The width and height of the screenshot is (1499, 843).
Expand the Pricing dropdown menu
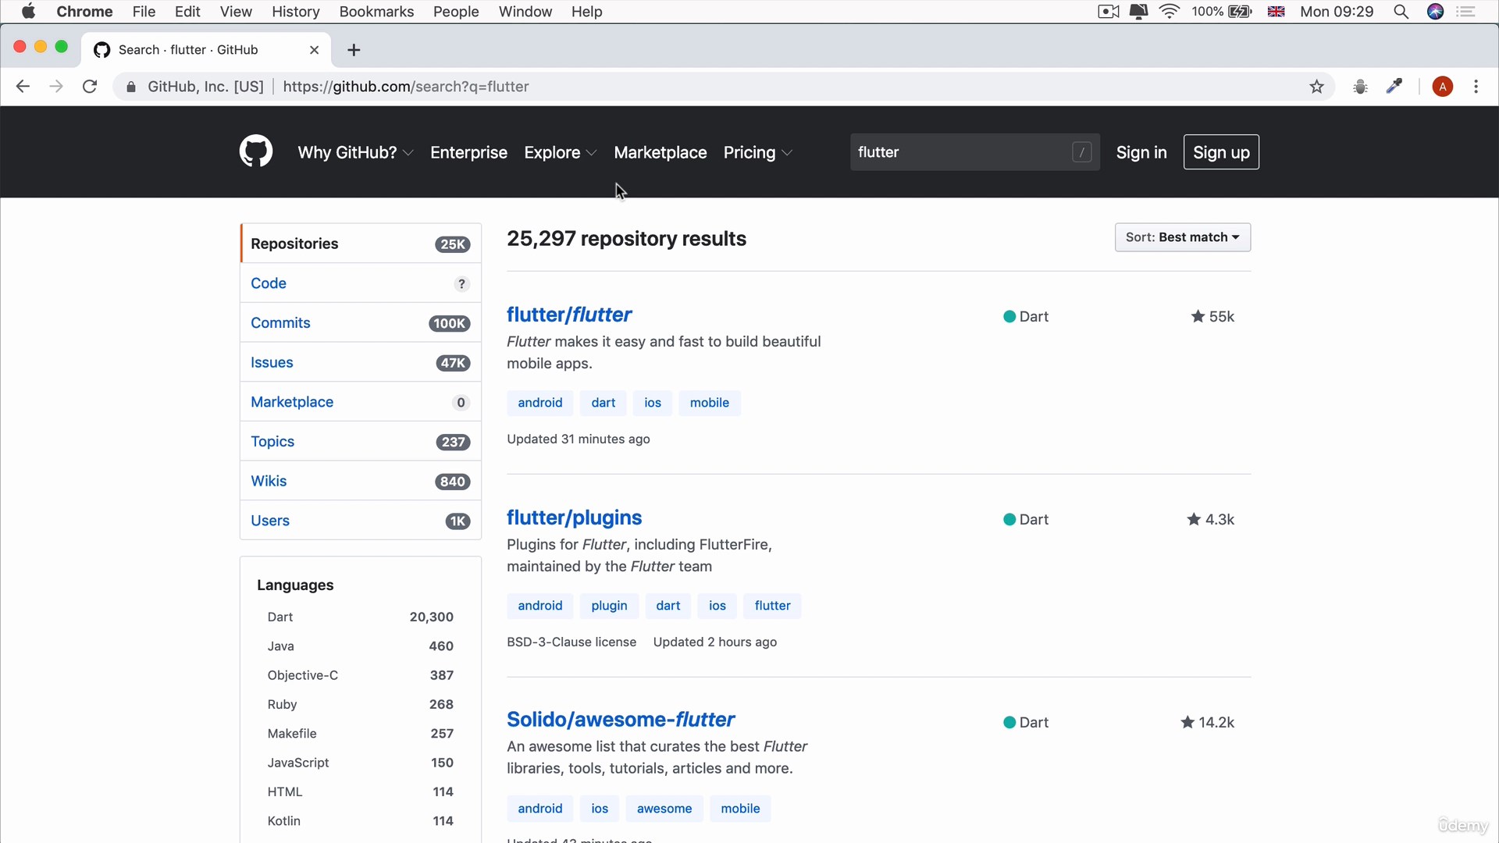(757, 152)
